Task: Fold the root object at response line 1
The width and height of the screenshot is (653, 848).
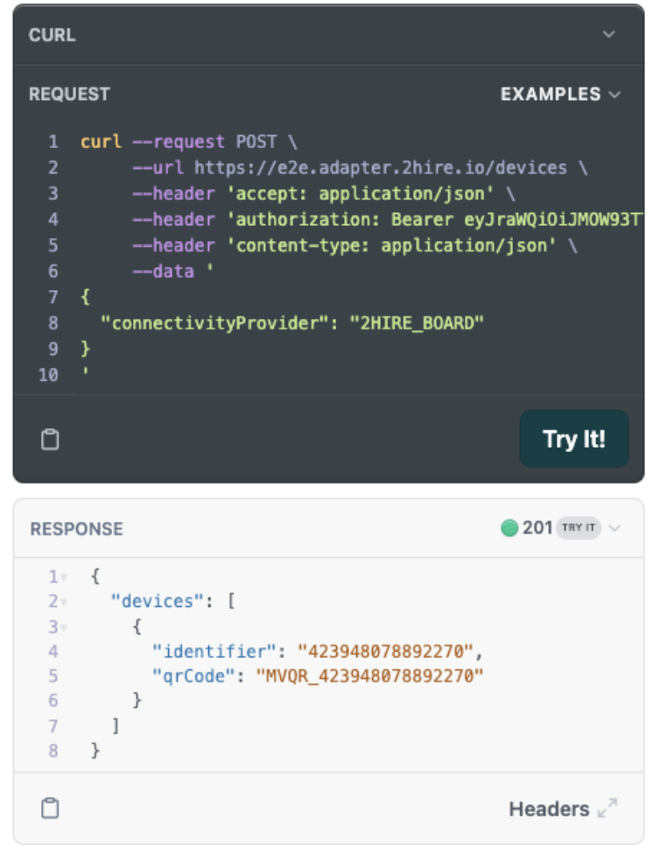Action: point(65,577)
